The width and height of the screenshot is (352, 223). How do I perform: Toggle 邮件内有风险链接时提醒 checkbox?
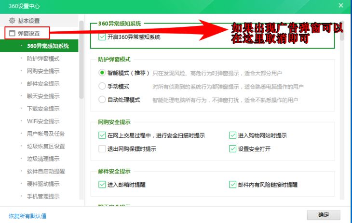232,185
